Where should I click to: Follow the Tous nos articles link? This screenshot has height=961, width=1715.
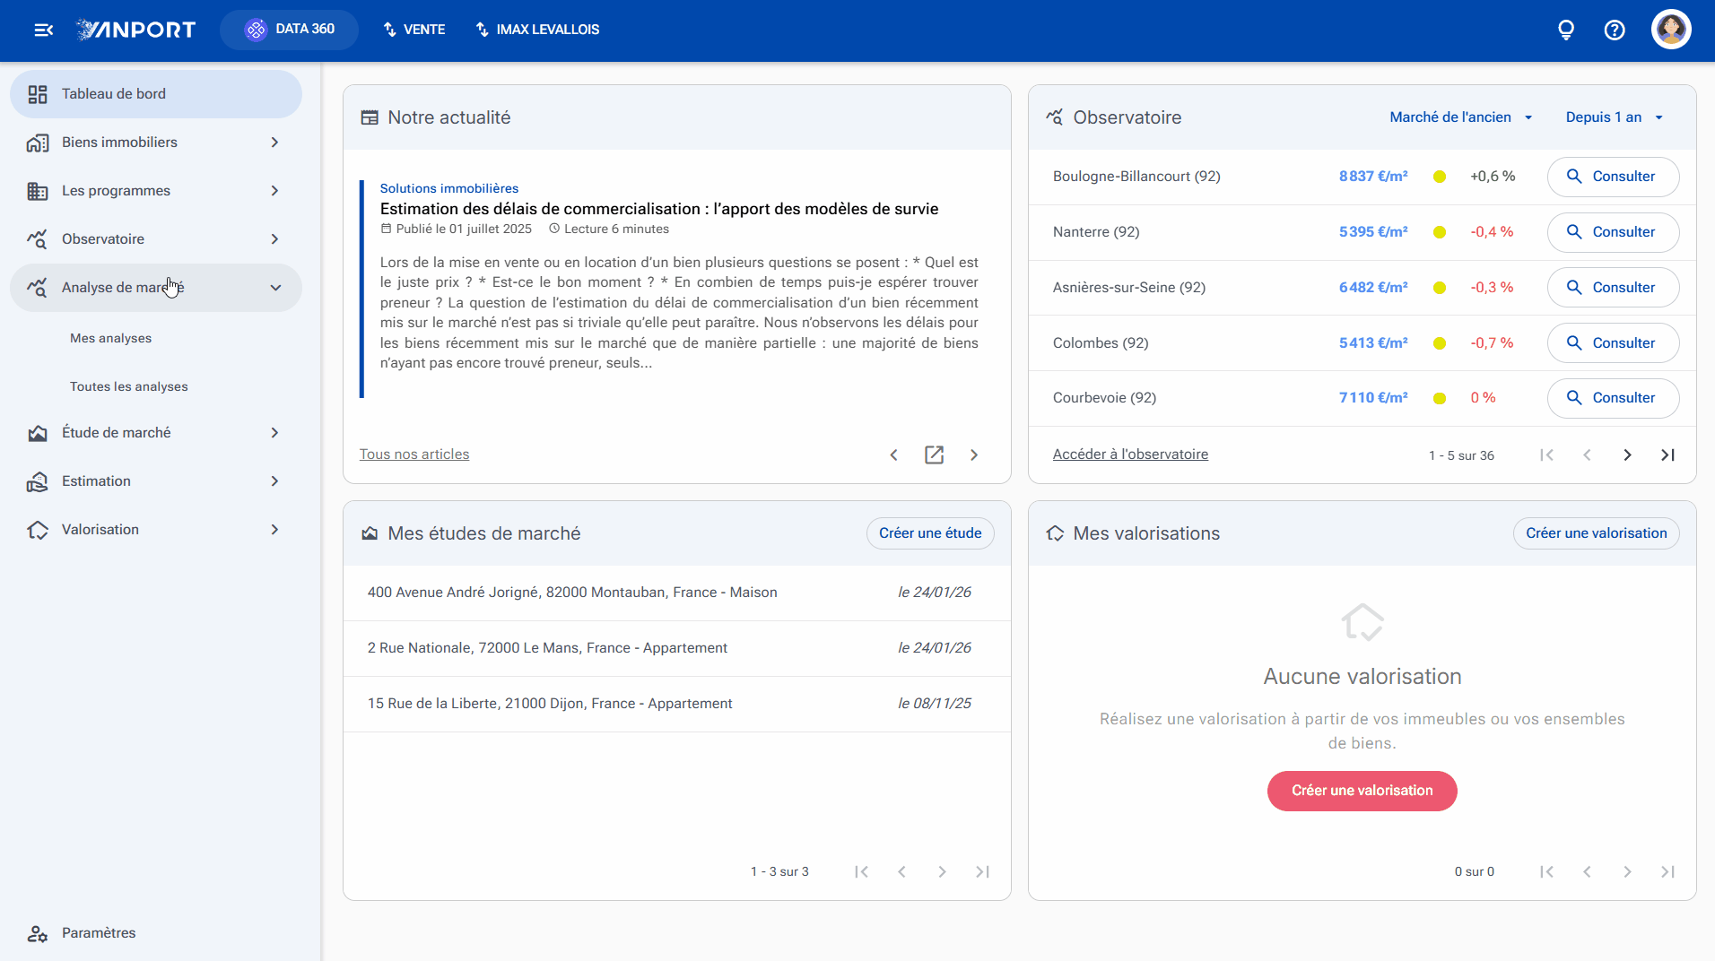[414, 455]
